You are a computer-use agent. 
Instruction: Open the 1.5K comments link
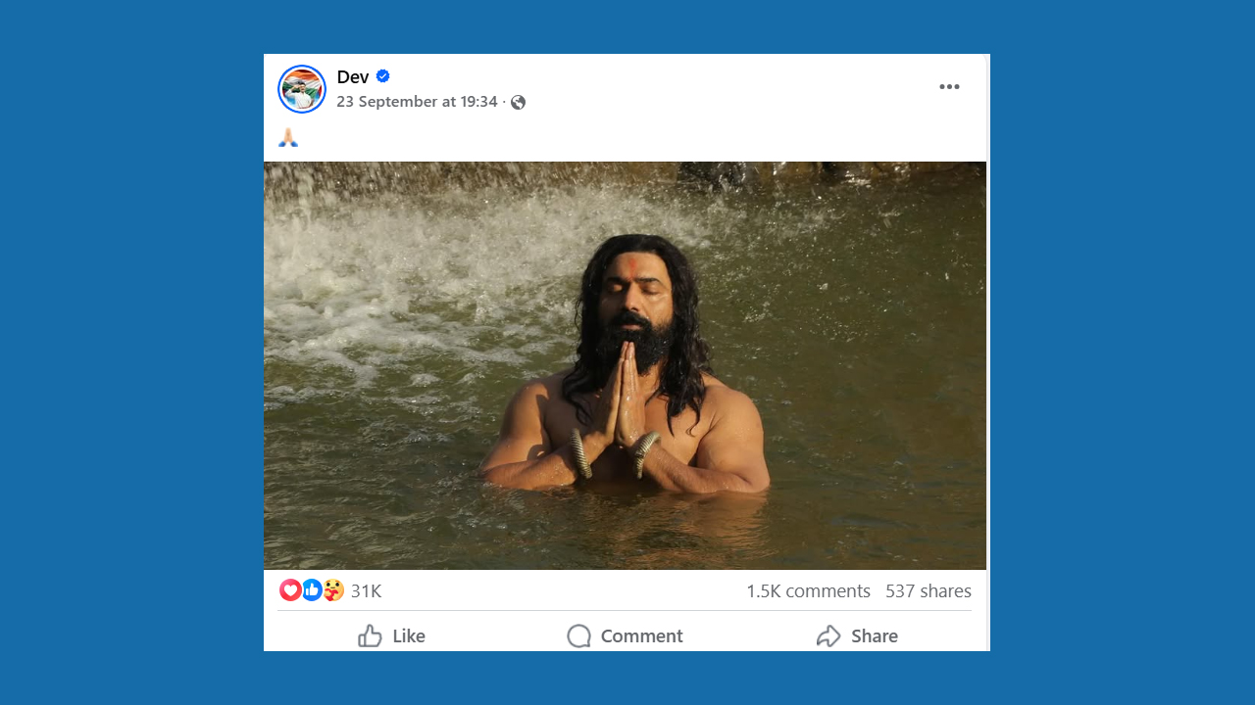tap(808, 591)
